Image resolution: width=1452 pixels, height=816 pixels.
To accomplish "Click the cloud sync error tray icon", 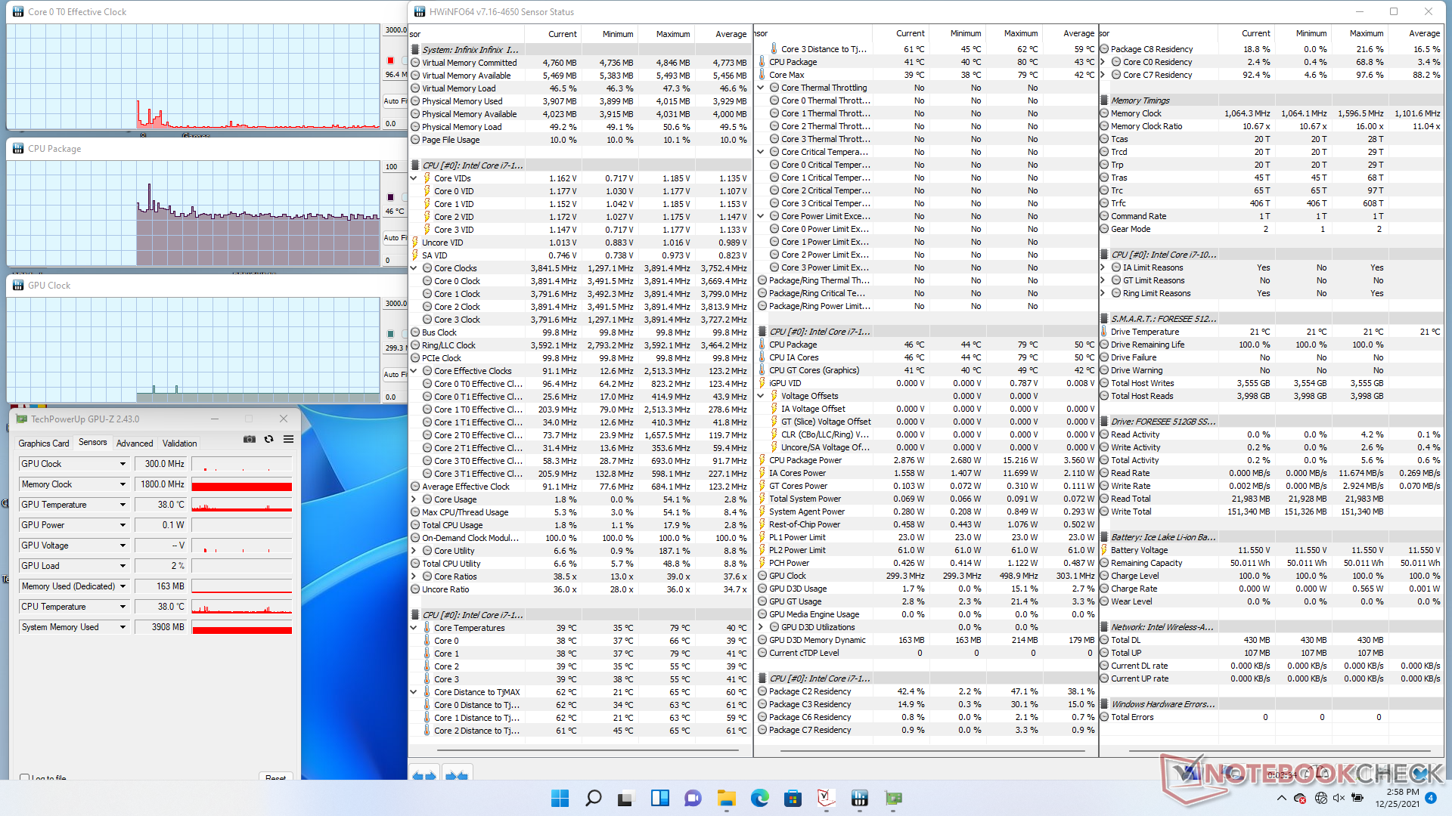I will point(1300,798).
